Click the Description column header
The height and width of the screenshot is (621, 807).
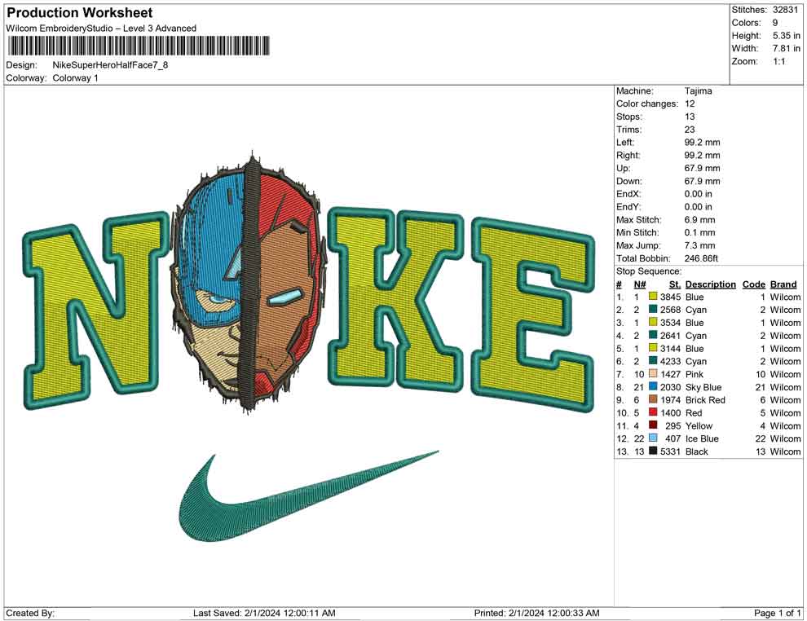[710, 284]
